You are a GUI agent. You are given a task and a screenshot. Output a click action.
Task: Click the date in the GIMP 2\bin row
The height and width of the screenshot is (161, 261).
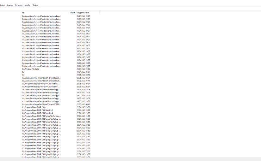[83, 107]
